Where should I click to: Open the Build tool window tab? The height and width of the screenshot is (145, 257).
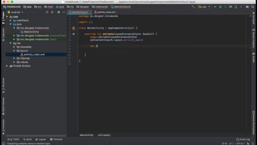pos(28,139)
